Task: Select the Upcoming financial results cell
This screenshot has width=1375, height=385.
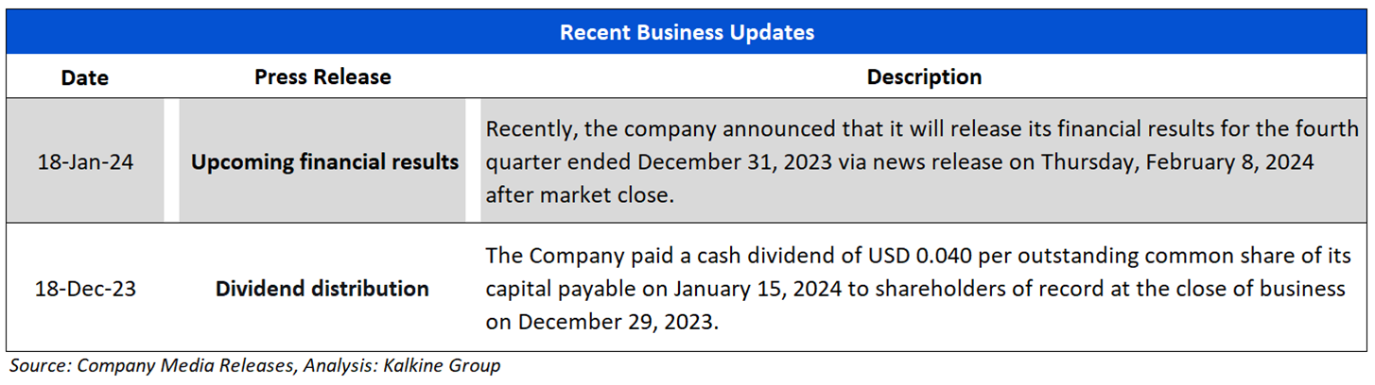Action: click(x=324, y=161)
